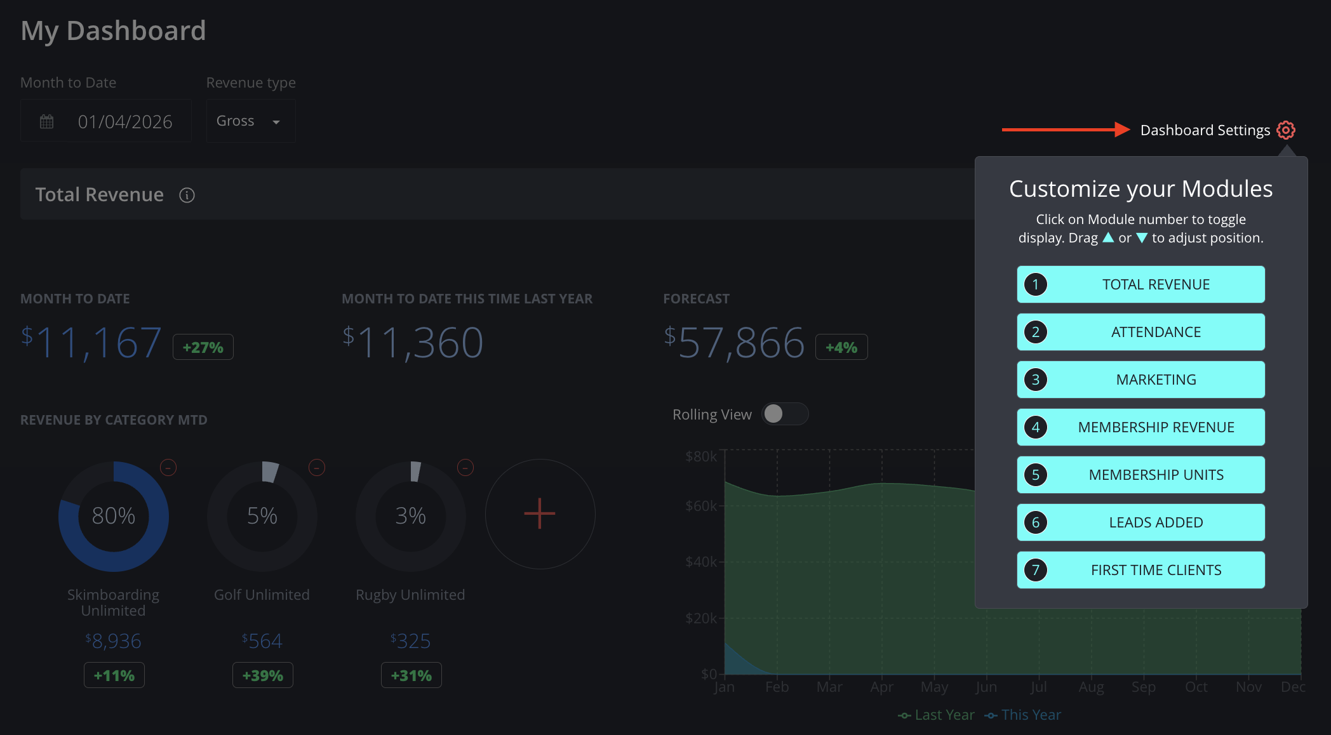Select the Membership Revenue module row
Viewport: 1331px width, 735px height.
tap(1141, 427)
